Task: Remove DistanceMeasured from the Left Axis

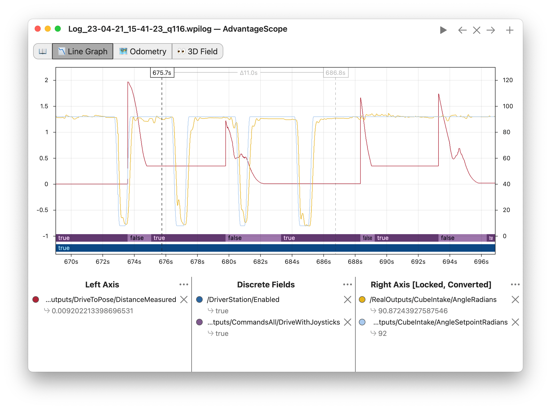Action: (184, 299)
